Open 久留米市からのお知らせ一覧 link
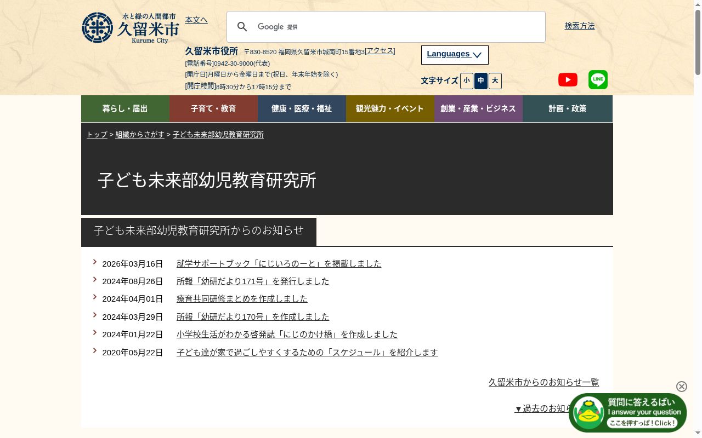702x438 pixels. click(x=544, y=382)
